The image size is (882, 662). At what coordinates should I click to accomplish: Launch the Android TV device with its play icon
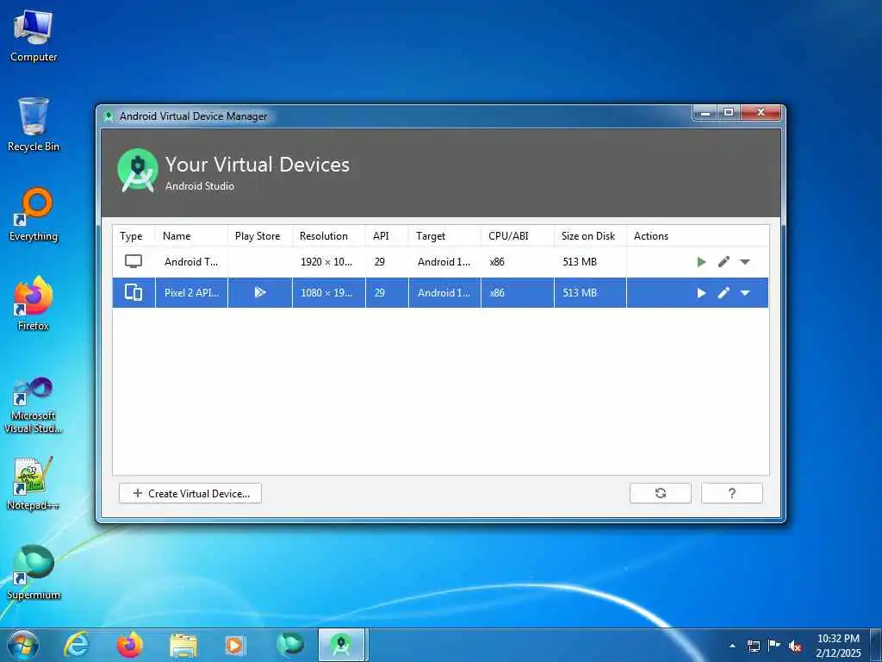click(701, 262)
